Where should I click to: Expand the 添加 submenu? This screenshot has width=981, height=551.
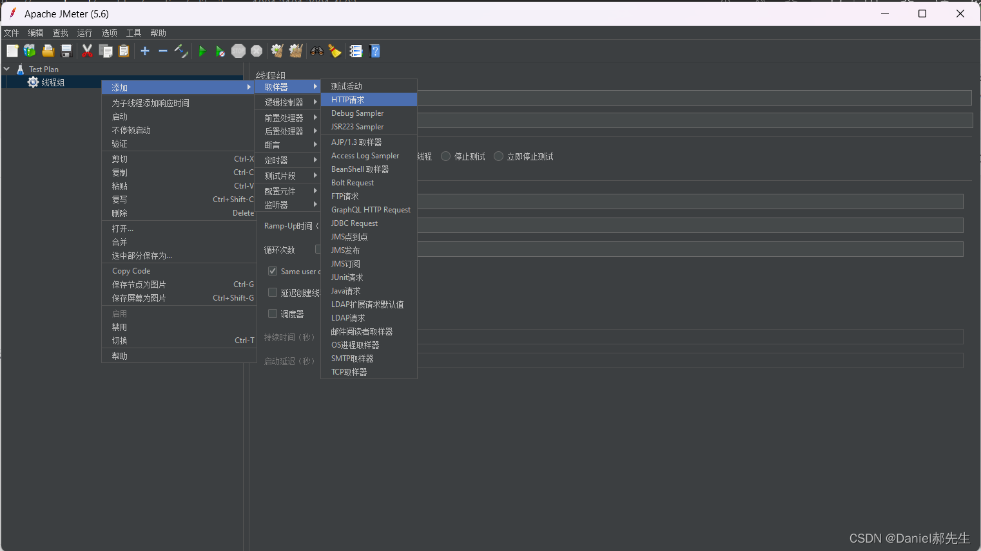[x=179, y=87]
